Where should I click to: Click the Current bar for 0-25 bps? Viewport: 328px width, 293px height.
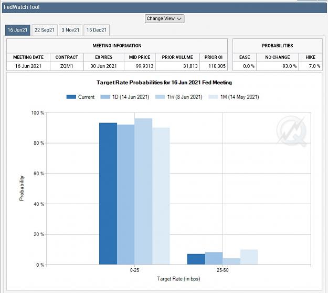(108, 194)
